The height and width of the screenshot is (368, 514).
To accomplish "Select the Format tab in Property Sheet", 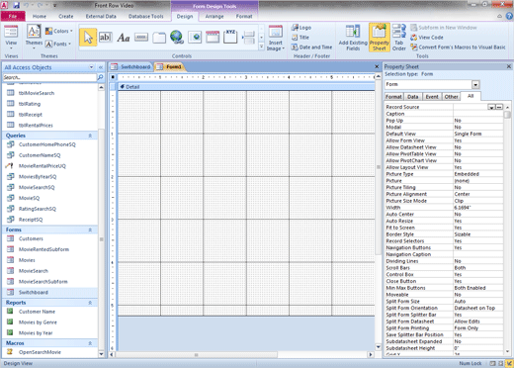I will [393, 97].
